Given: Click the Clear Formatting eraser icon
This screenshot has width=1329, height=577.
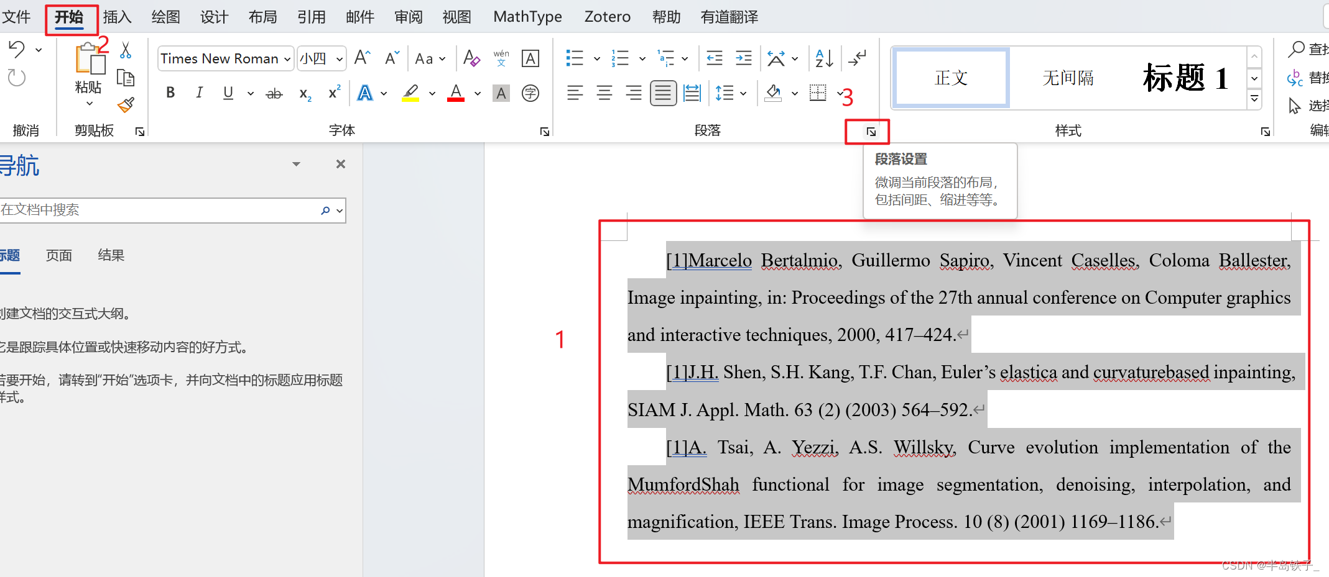Looking at the screenshot, I should click(x=472, y=58).
